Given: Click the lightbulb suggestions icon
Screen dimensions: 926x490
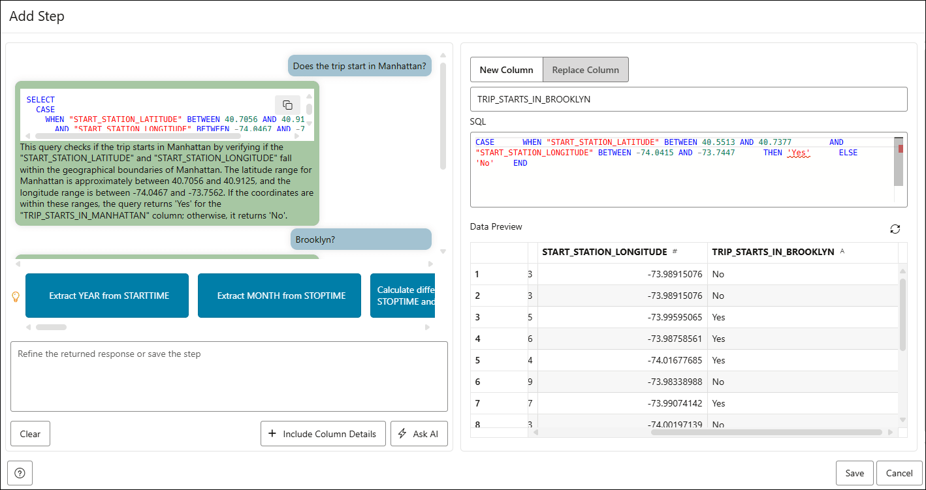Looking at the screenshot, I should pos(16,296).
